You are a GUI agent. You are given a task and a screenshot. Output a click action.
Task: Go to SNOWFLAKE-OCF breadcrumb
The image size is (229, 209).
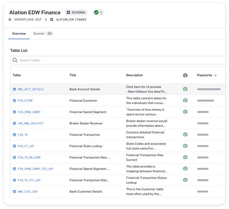(28, 19)
